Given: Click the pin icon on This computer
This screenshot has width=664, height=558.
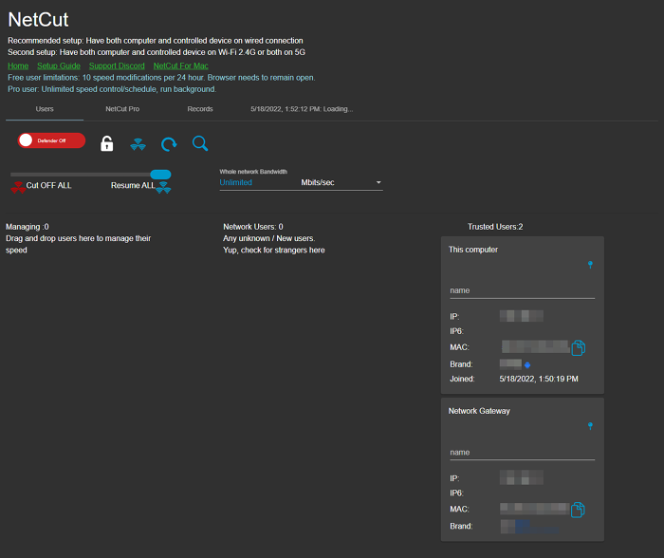Looking at the screenshot, I should [x=590, y=265].
